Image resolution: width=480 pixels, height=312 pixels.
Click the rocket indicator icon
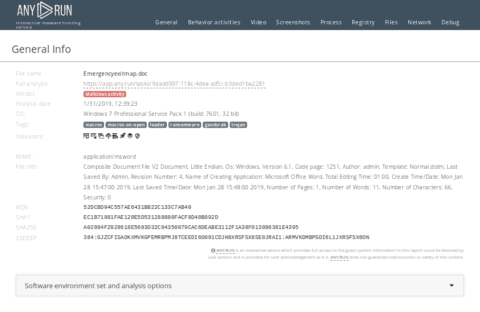(122, 136)
